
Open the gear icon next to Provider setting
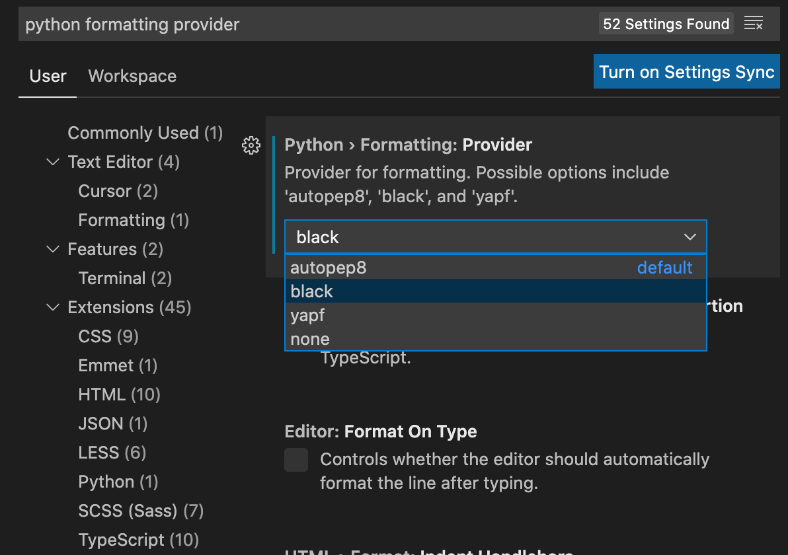tap(251, 145)
